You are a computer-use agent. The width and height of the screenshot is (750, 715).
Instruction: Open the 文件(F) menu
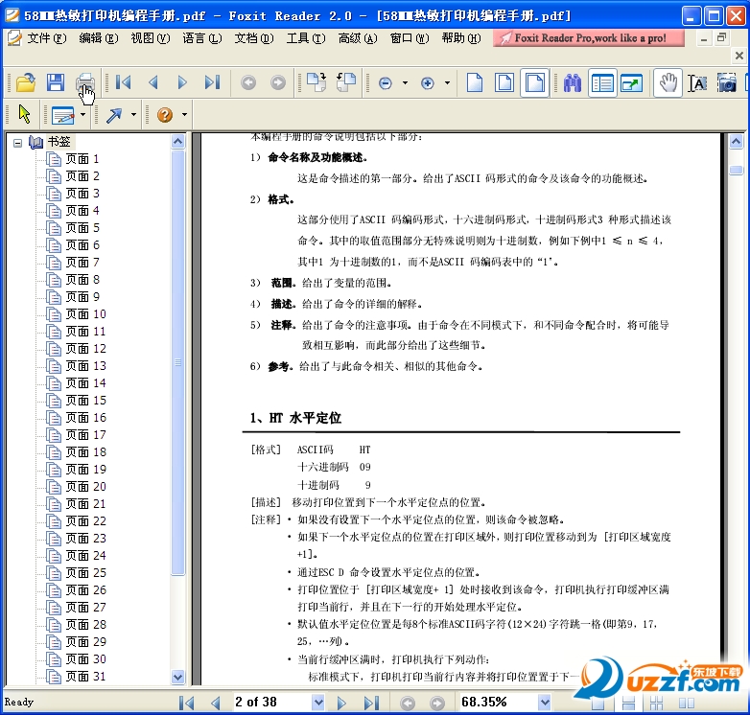[x=46, y=38]
